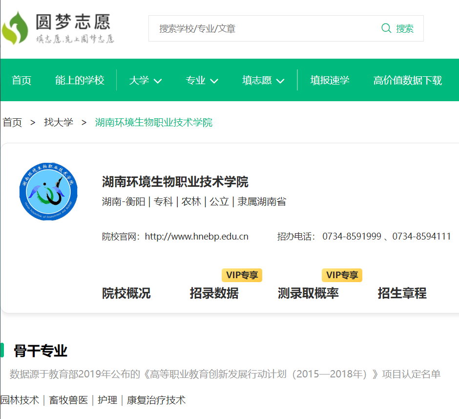
Task: Click the admissions phone number 0734-8594111
Action: coord(421,236)
